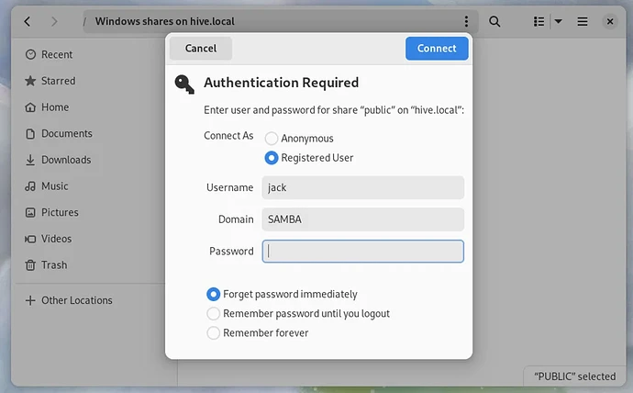Open the Recent sidebar item
This screenshot has width=633, height=393.
57,55
